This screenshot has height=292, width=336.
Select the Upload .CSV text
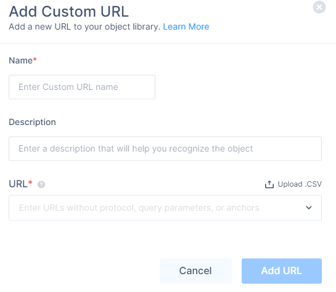point(300,184)
